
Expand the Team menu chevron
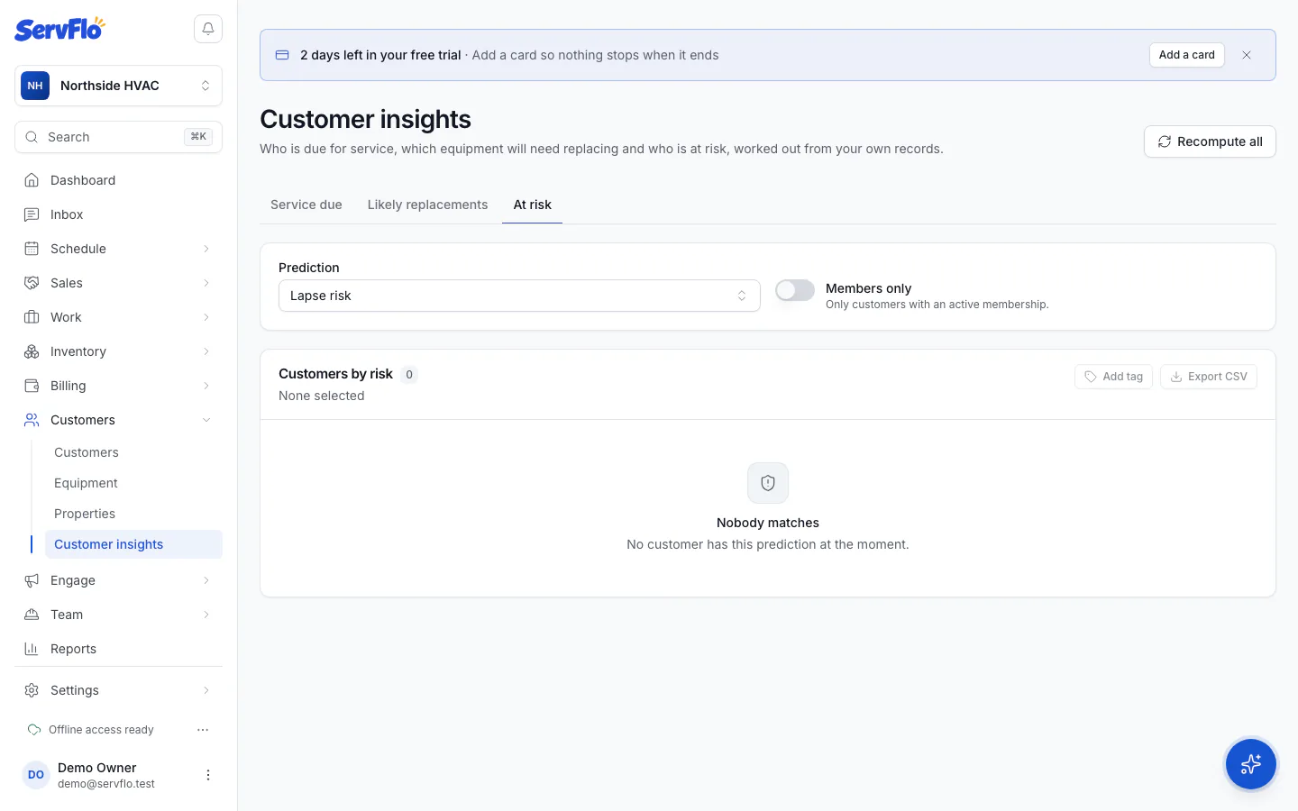point(206,615)
